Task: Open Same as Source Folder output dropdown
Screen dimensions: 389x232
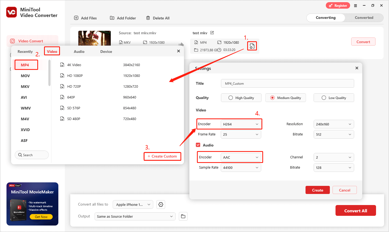Action: pos(135,216)
